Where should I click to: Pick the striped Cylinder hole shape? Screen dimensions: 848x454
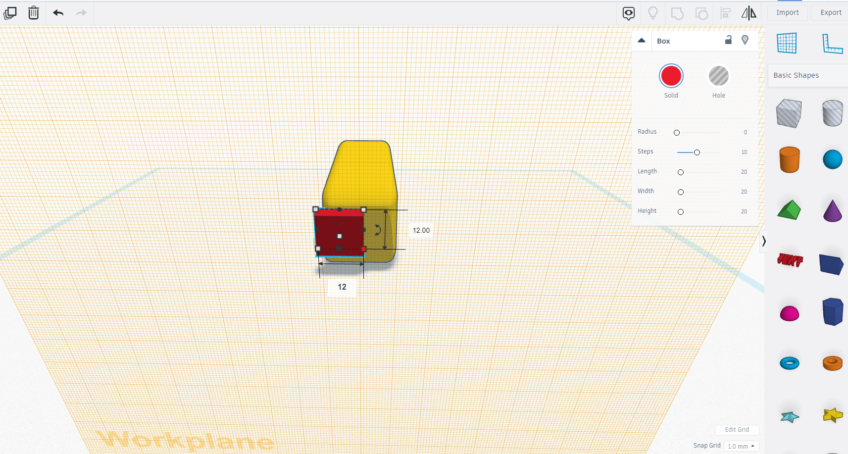point(832,113)
